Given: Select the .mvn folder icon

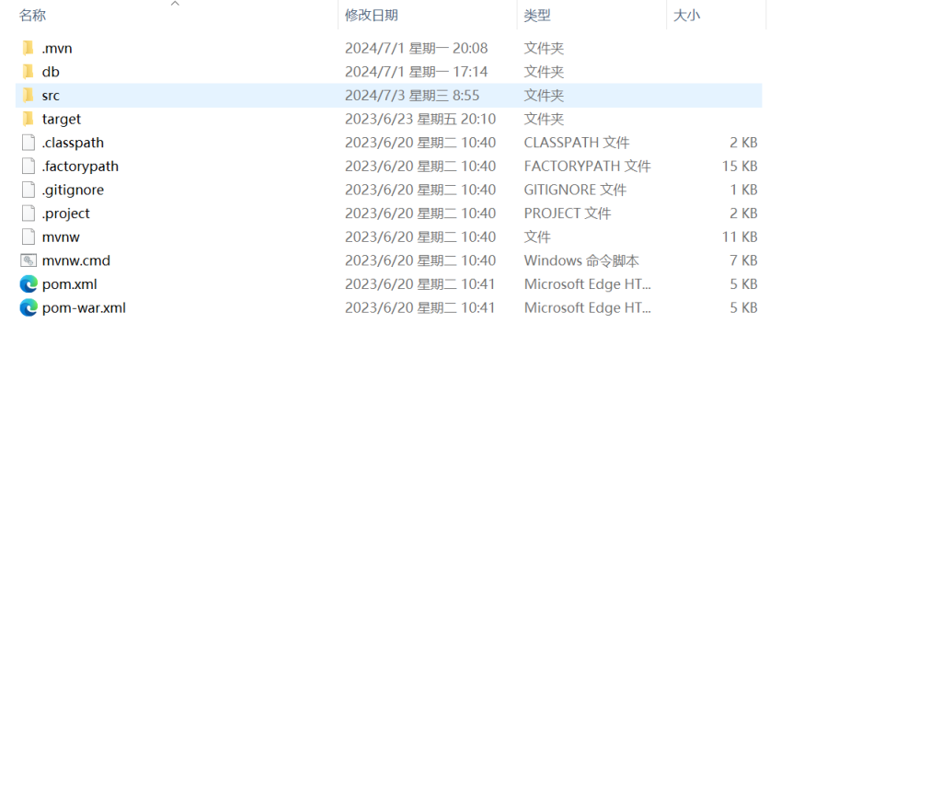Looking at the screenshot, I should coord(29,48).
